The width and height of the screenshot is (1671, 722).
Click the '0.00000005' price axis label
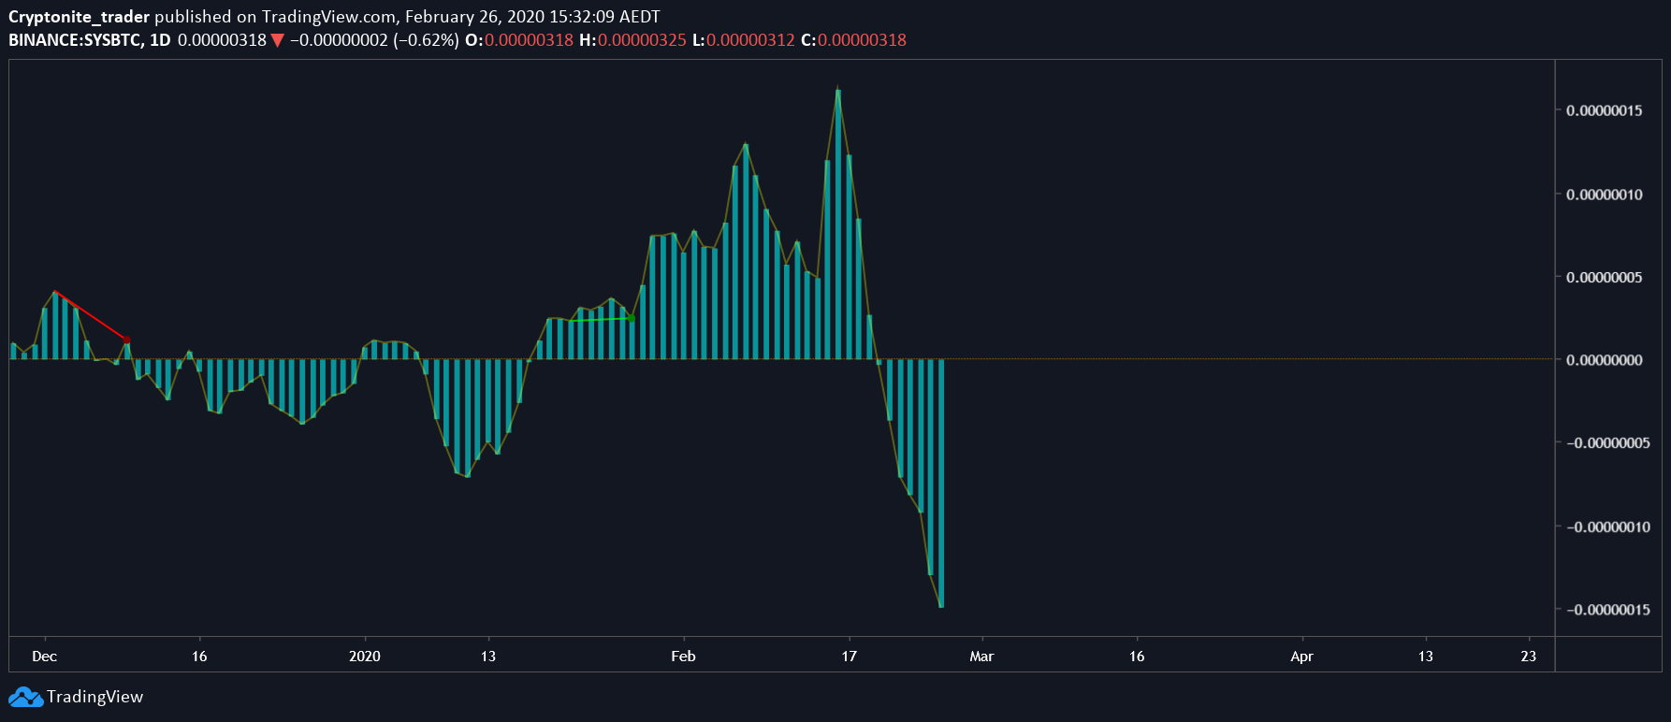(x=1604, y=277)
